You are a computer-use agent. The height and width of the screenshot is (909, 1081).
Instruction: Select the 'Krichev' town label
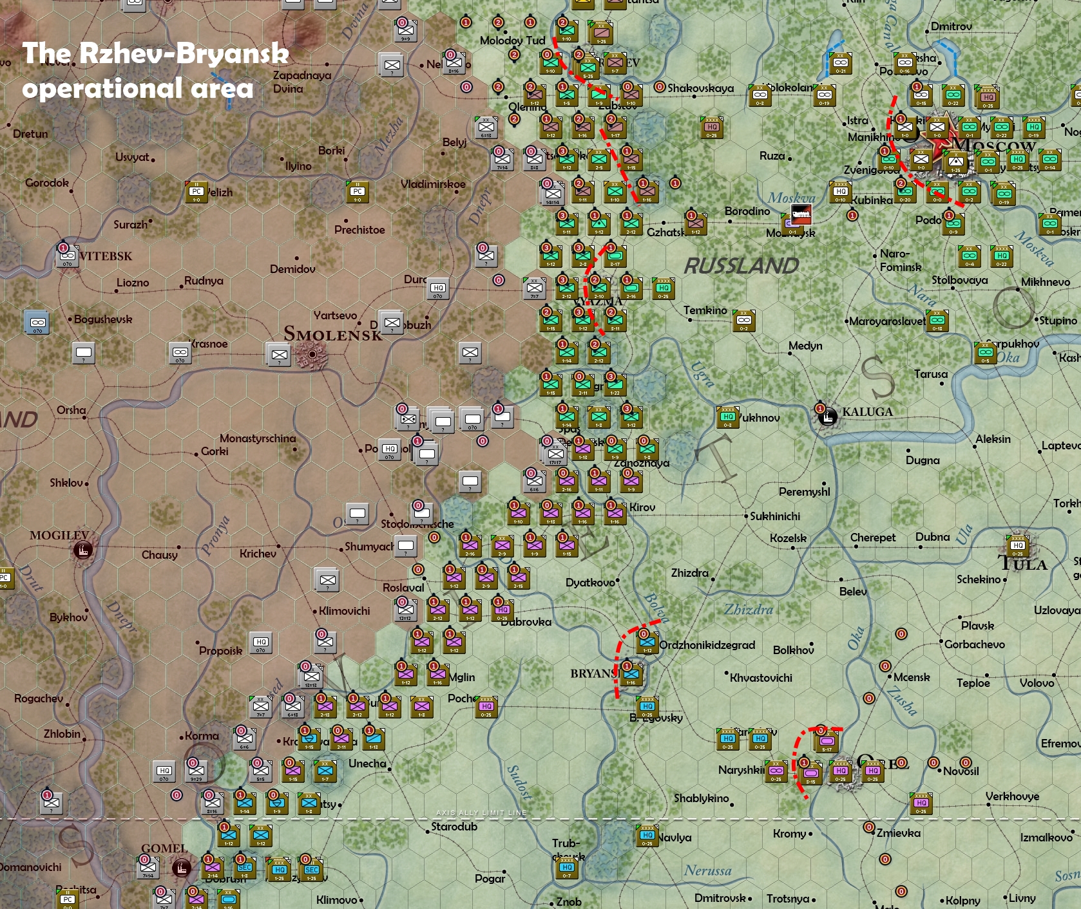[x=258, y=554]
